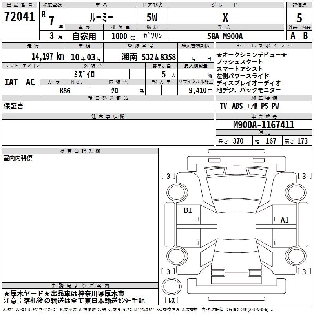The width and height of the screenshot is (314, 314).
Task: Select displacement value 1000 cc
Action: pyautogui.click(x=123, y=36)
